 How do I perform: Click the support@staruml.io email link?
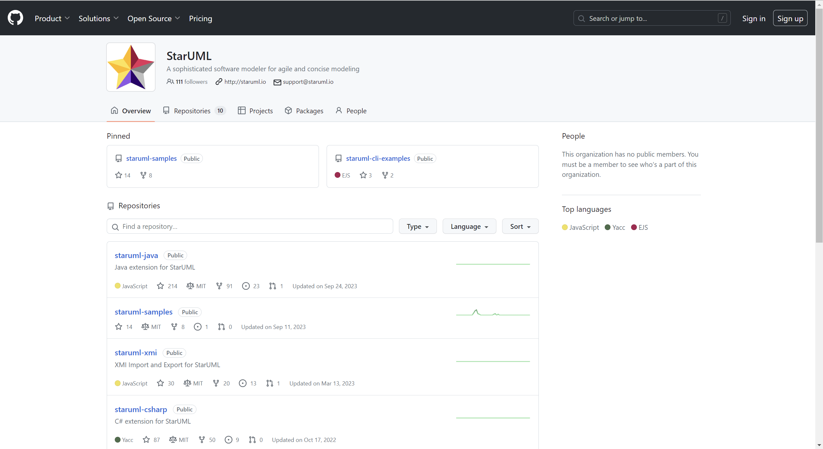308,82
